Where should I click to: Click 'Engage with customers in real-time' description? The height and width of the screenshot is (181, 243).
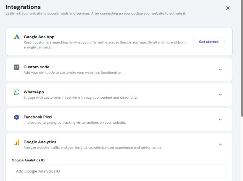pyautogui.click(x=81, y=98)
